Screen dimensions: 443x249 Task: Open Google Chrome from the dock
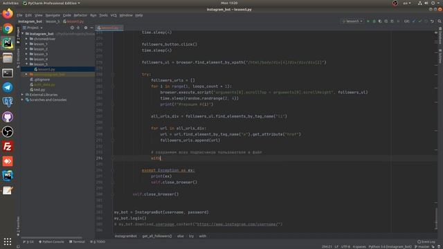[8, 28]
